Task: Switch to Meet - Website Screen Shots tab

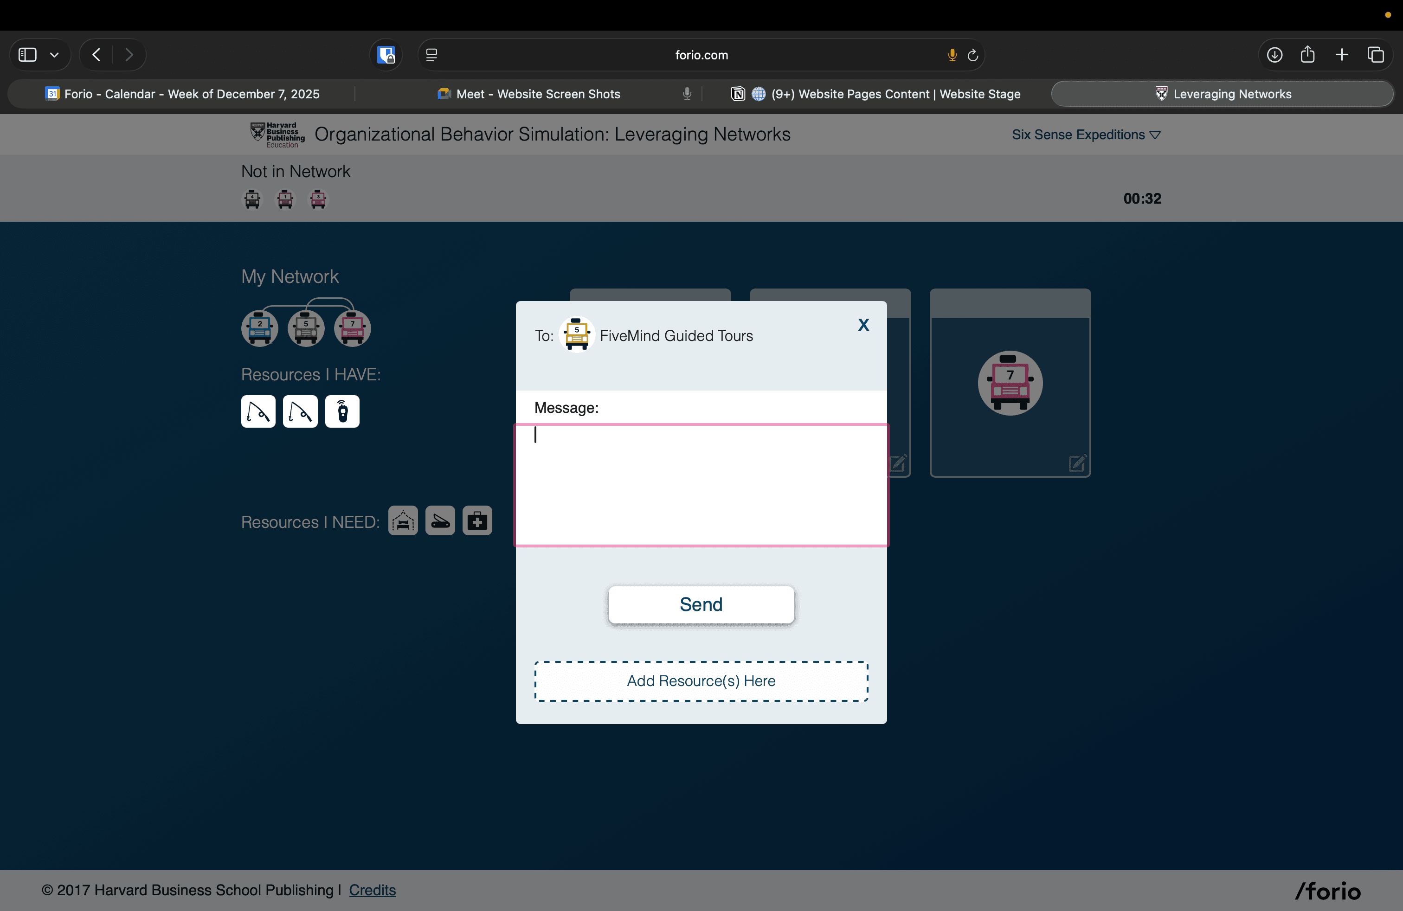Action: [x=538, y=94]
